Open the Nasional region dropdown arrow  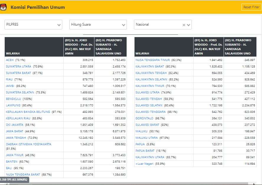[189, 25]
